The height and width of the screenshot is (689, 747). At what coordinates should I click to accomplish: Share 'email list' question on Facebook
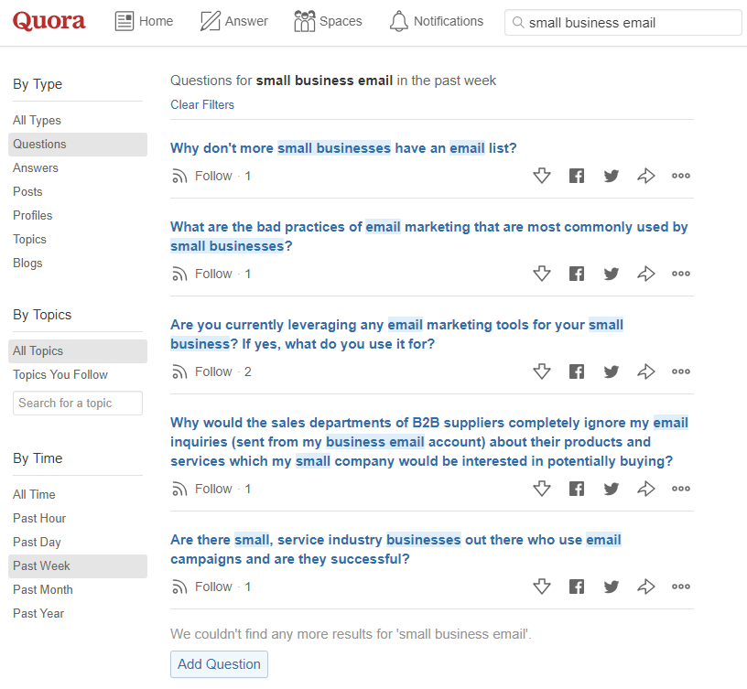coord(577,176)
